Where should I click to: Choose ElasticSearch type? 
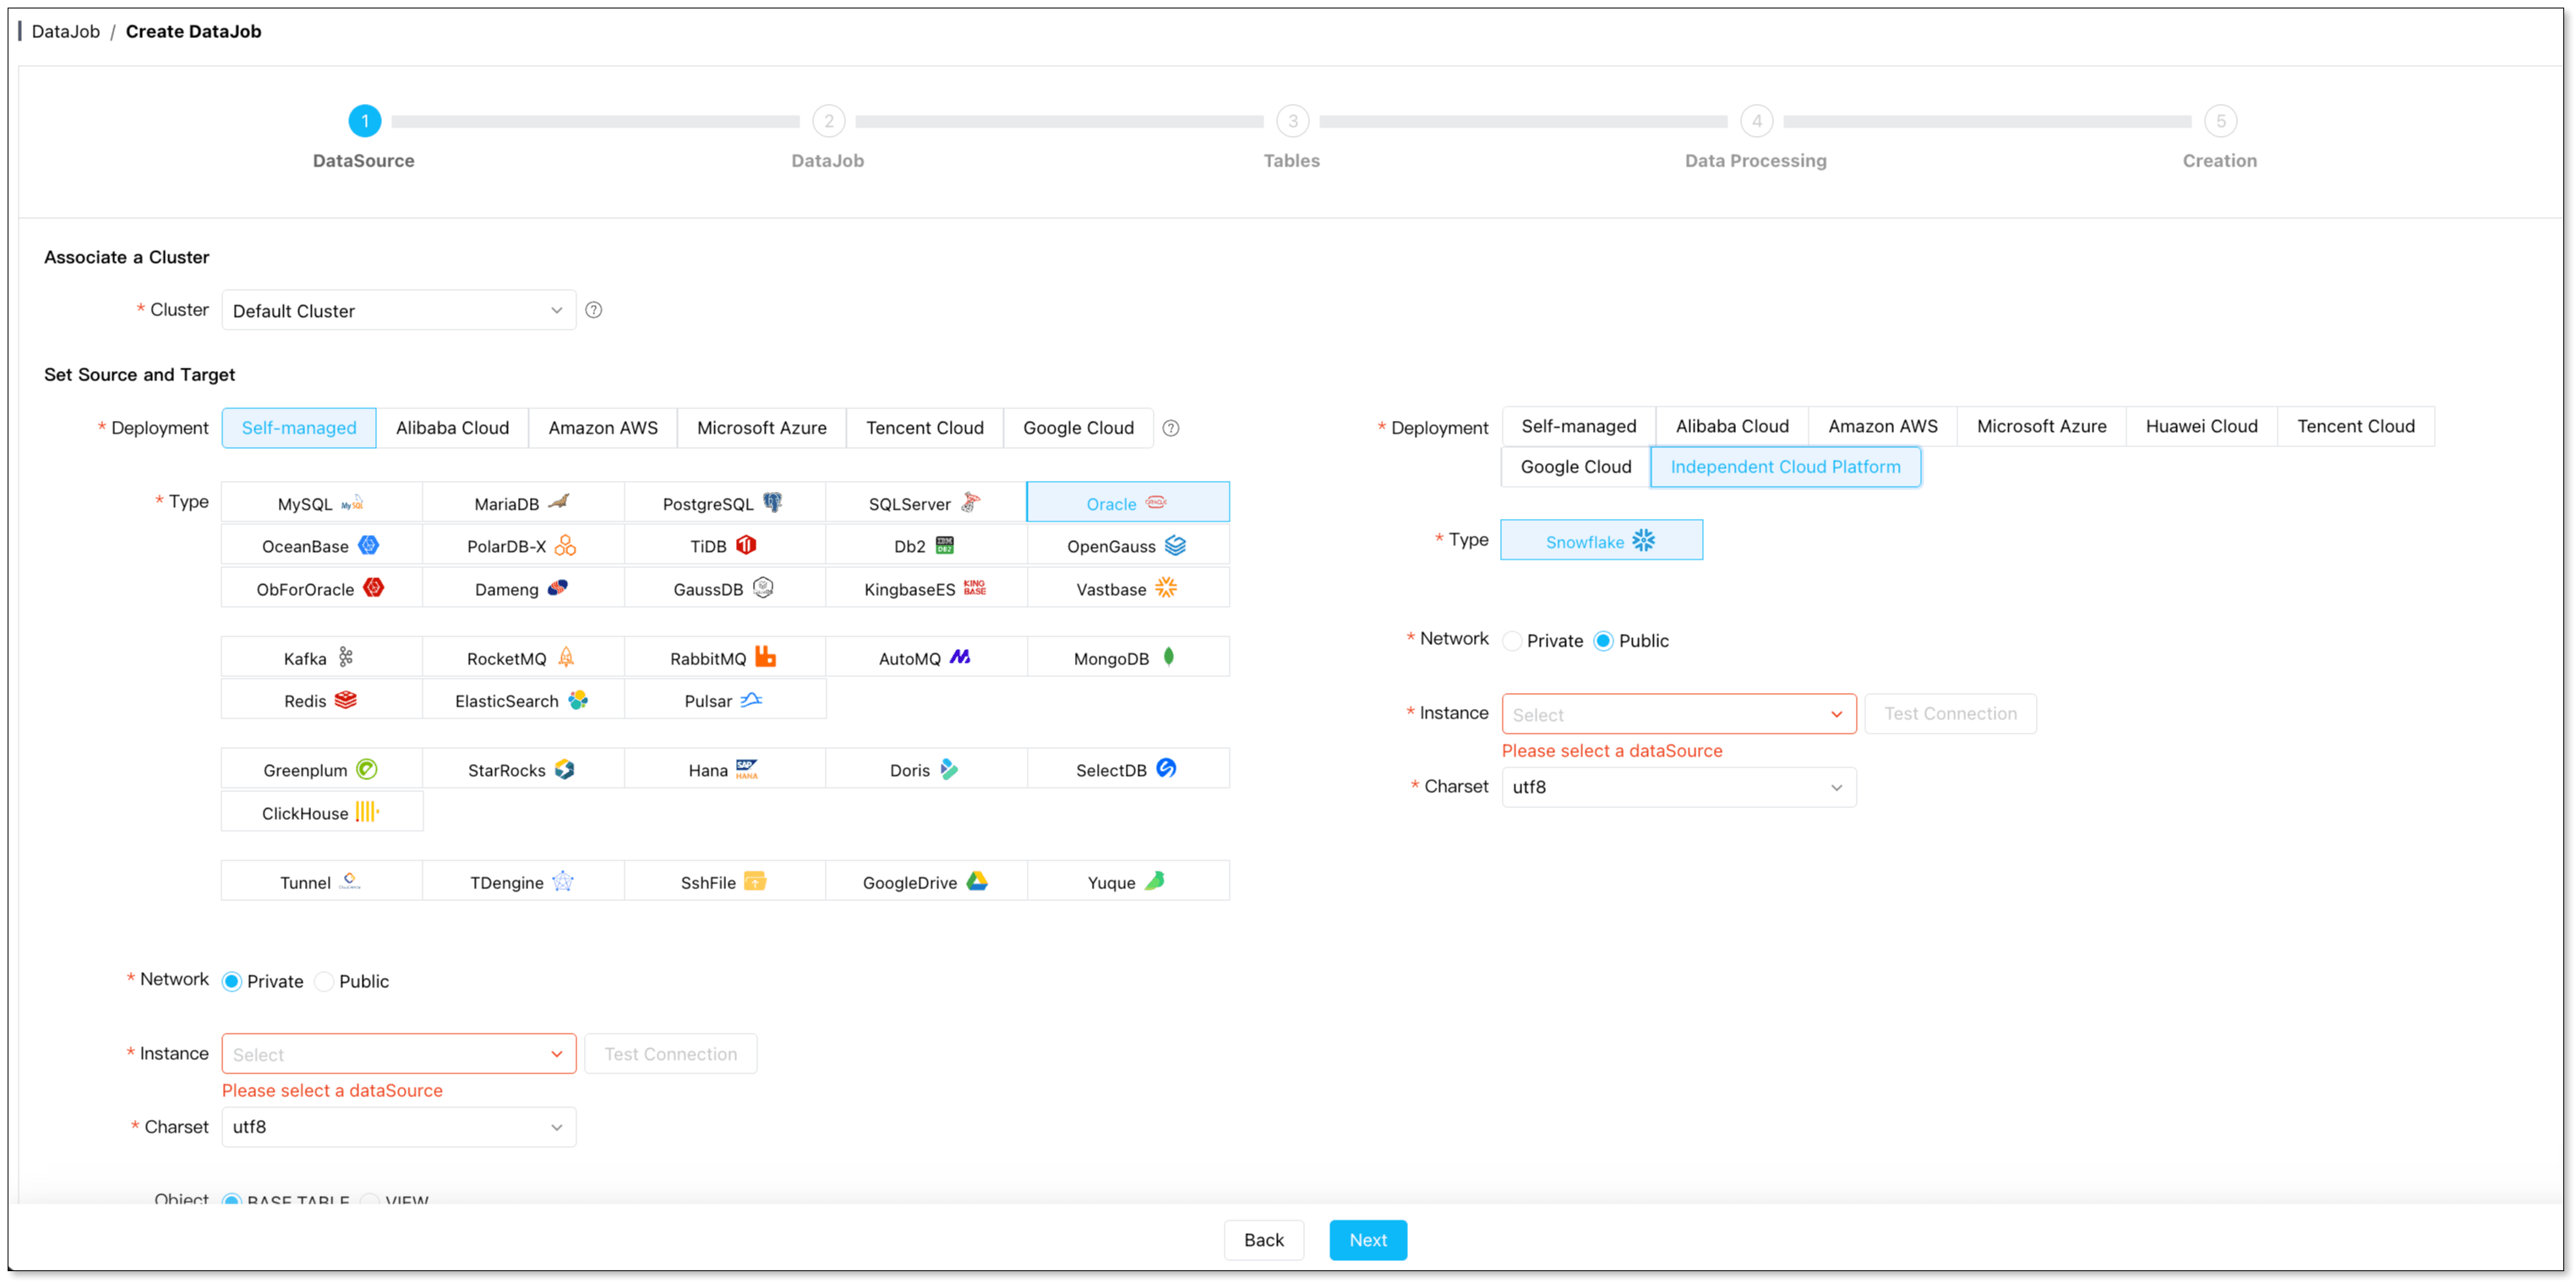tap(523, 700)
